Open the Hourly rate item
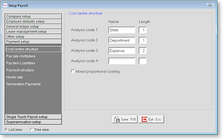This screenshot has height=140, width=223. tap(15, 77)
